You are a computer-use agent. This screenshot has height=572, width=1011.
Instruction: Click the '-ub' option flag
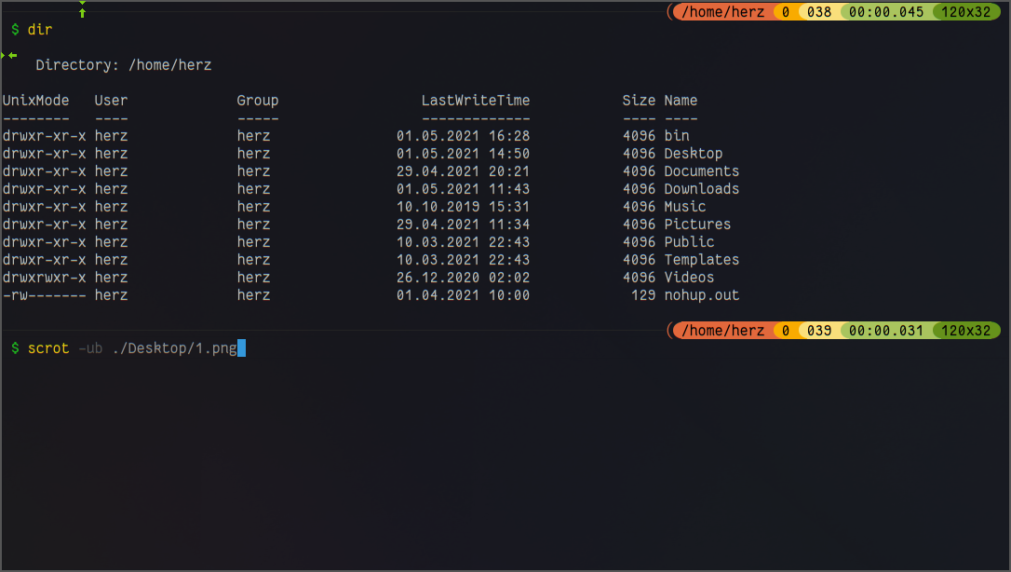coord(90,348)
